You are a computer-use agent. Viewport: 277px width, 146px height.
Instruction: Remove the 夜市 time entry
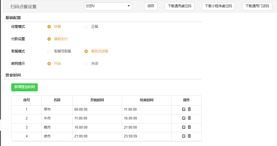pos(189,136)
